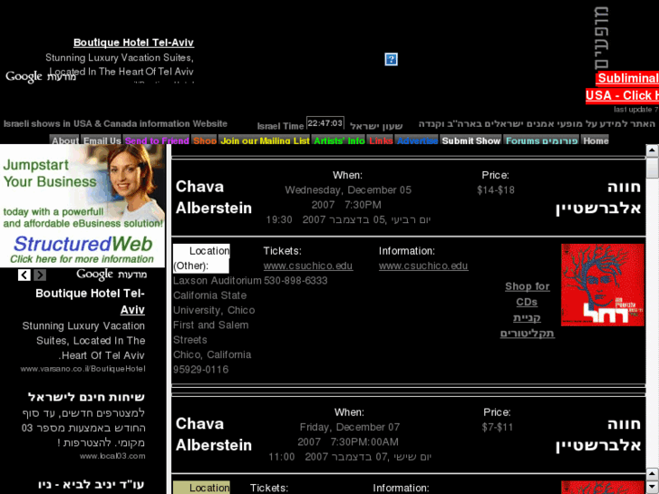This screenshot has width=659, height=494.
Task: Click first Chava Alberstein English heading
Action: tap(214, 198)
